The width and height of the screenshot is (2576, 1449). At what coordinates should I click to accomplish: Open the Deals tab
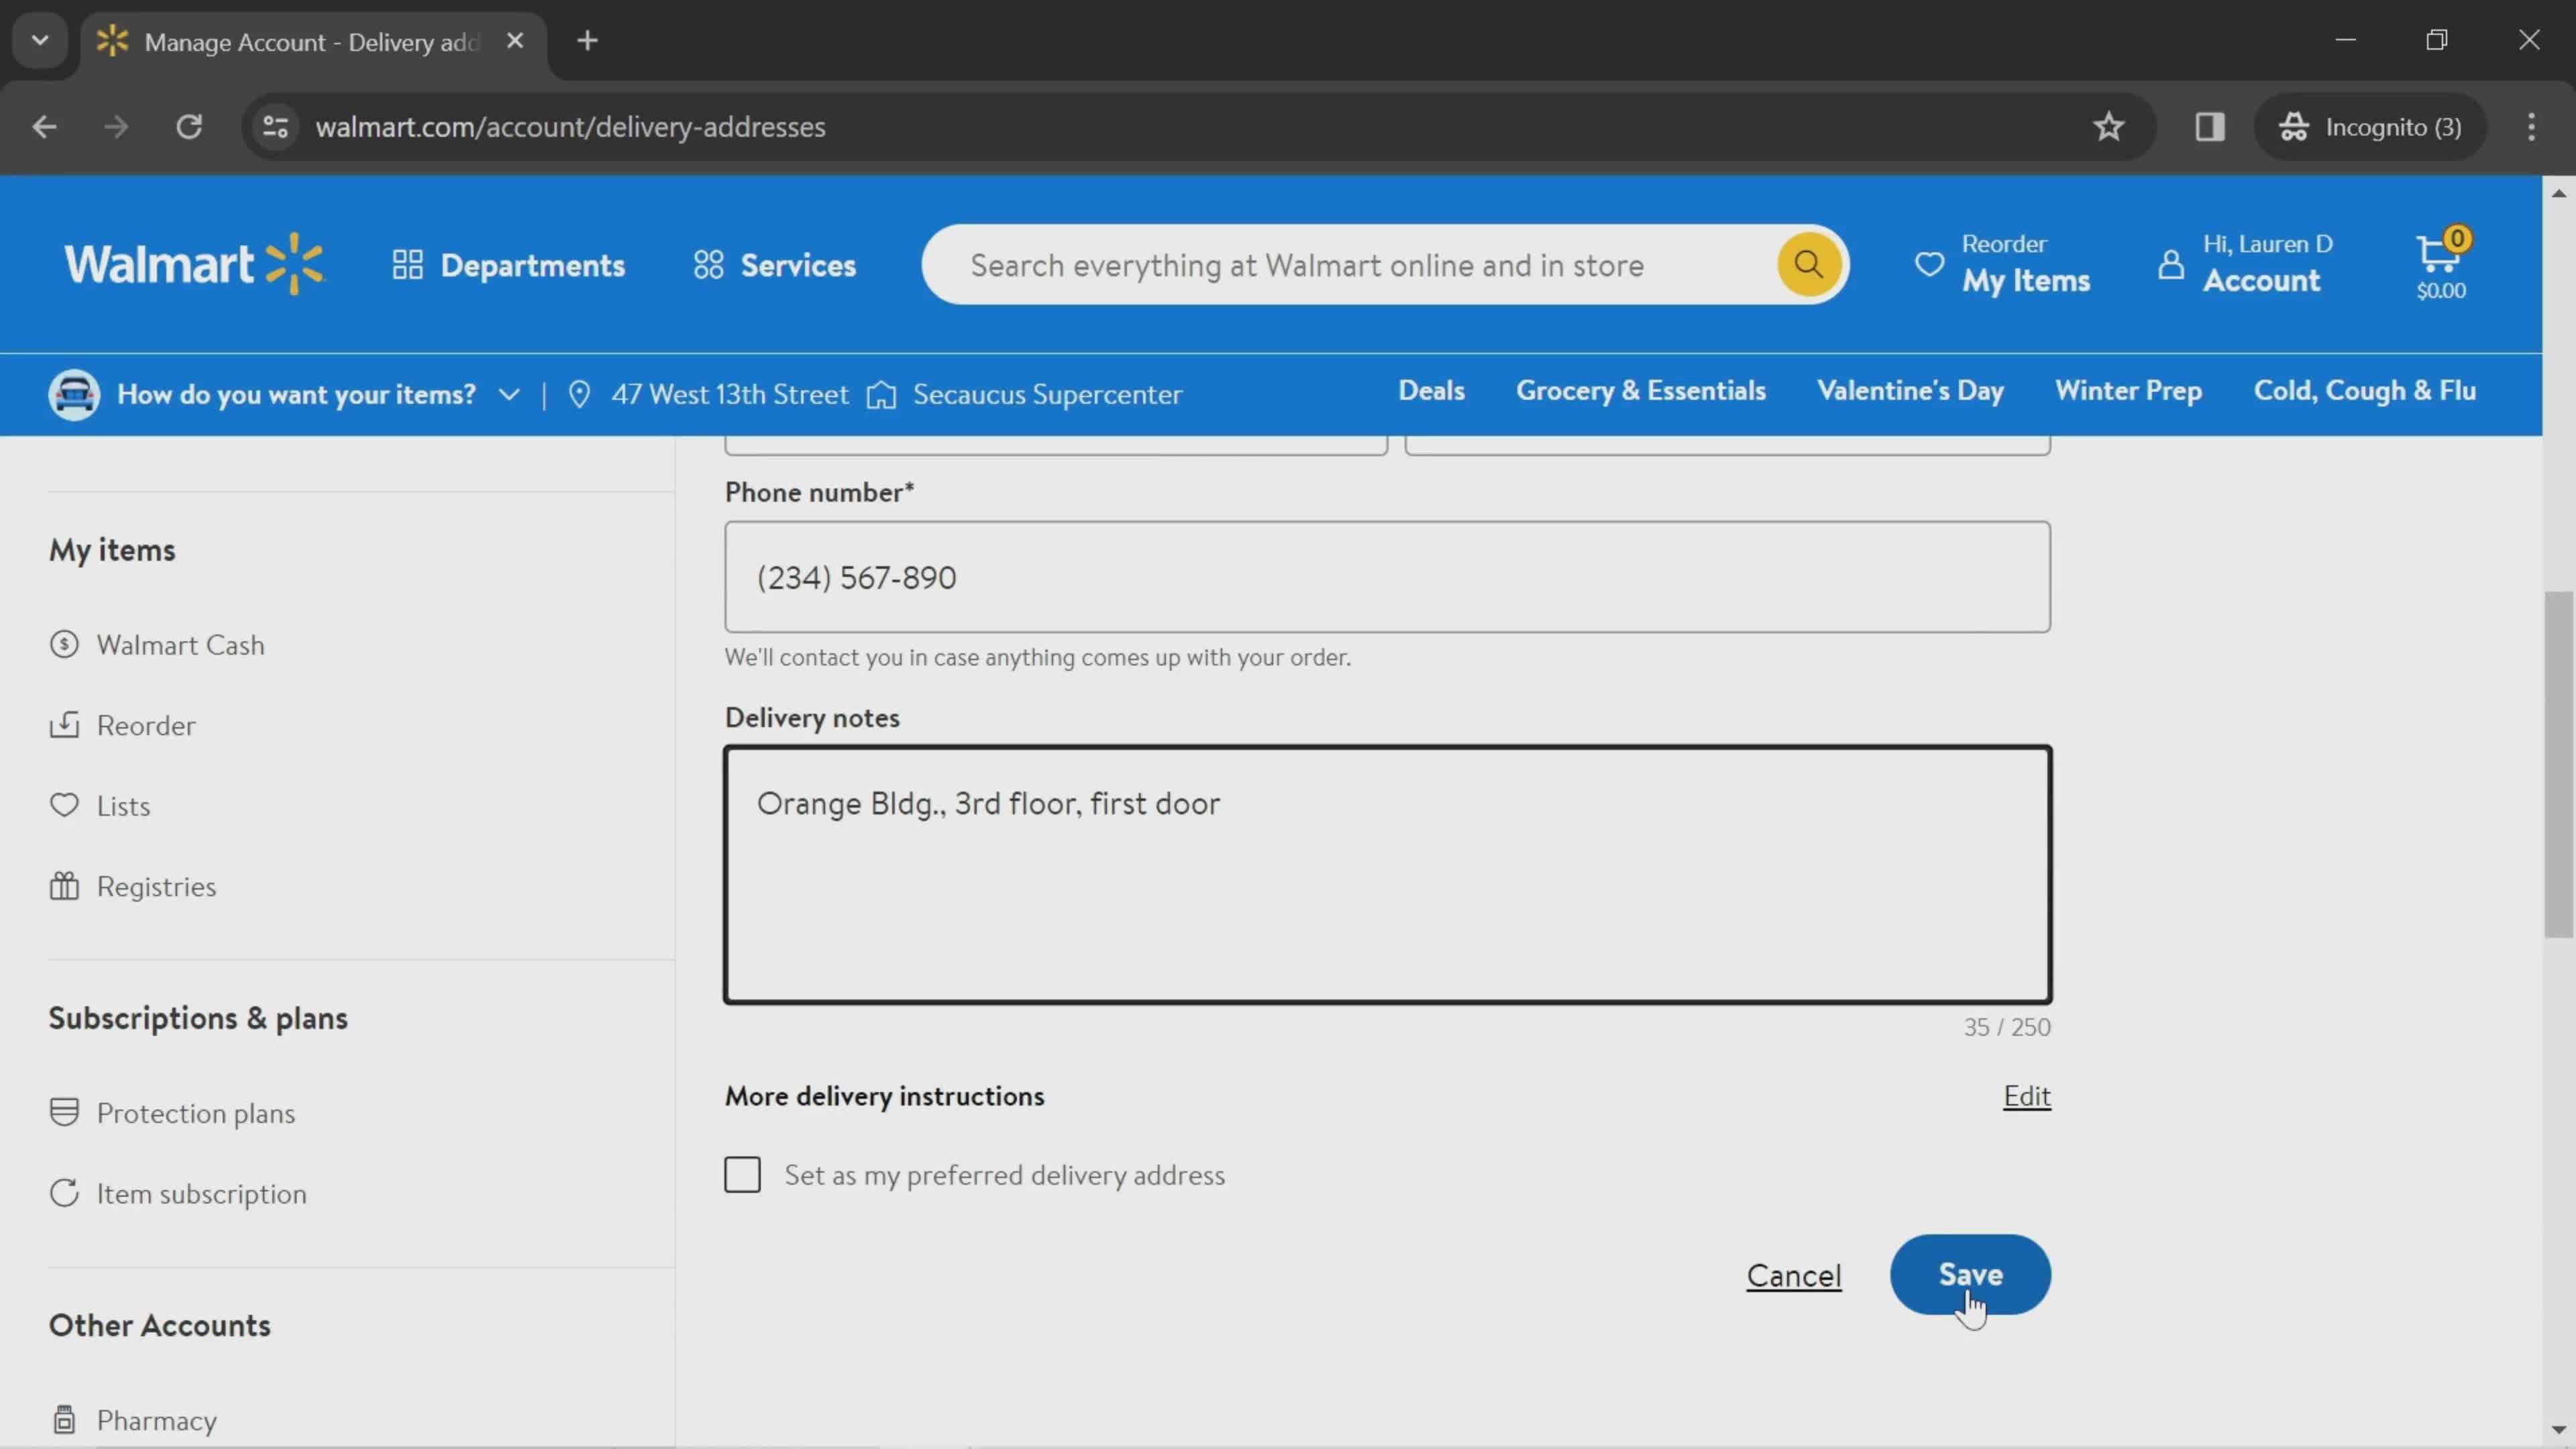tap(1431, 391)
